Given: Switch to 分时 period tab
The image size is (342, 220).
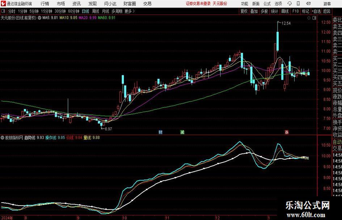Looking at the screenshot, I should point(12,11).
